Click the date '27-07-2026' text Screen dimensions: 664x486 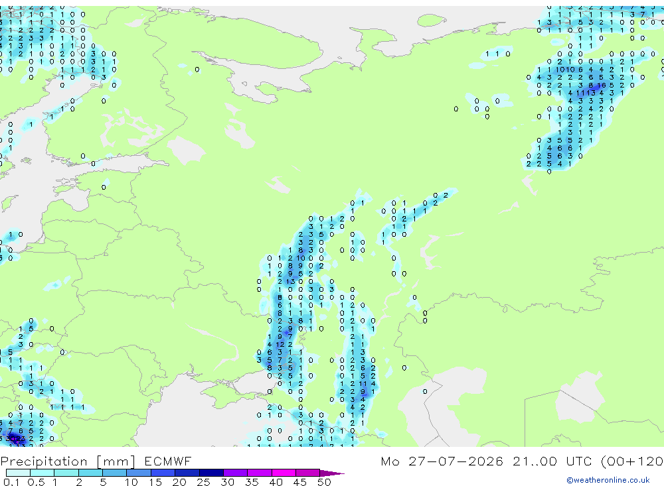pos(456,461)
